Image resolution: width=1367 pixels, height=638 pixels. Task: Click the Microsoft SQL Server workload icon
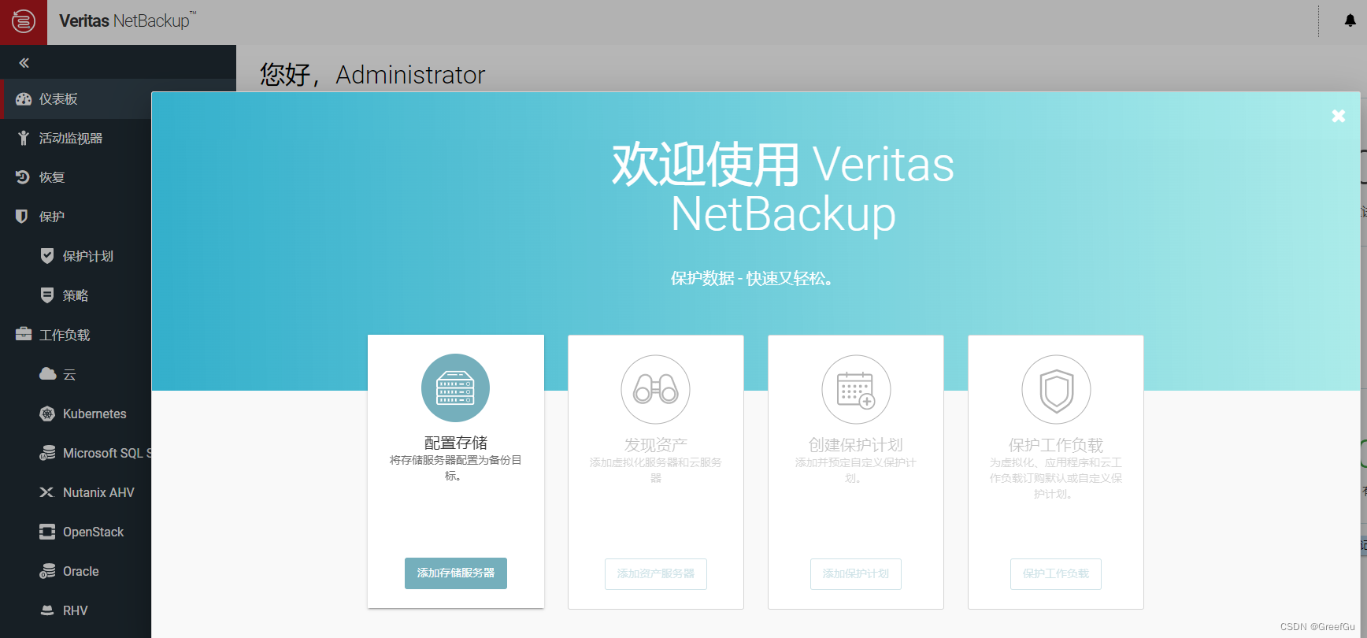[x=47, y=453]
